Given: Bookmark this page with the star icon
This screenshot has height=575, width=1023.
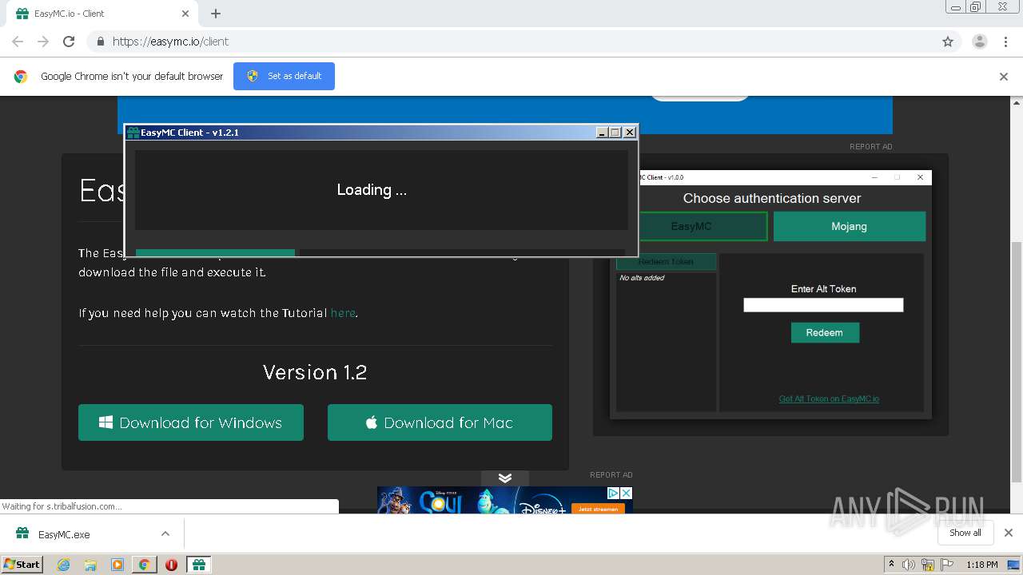Looking at the screenshot, I should 948,42.
